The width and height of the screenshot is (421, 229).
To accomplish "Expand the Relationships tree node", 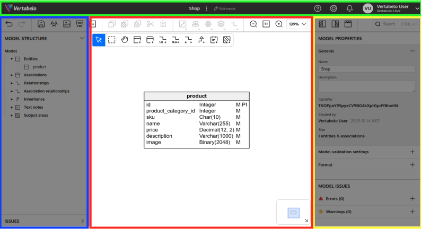I will 12,83.
